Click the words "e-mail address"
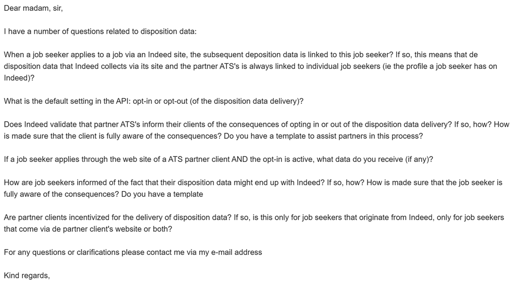The image size is (524, 282). (x=237, y=252)
